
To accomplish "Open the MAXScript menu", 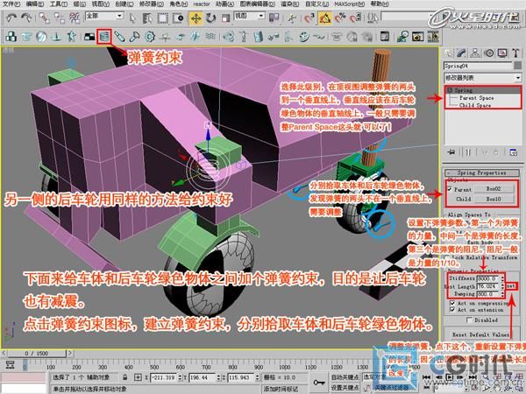I will click(349, 4).
